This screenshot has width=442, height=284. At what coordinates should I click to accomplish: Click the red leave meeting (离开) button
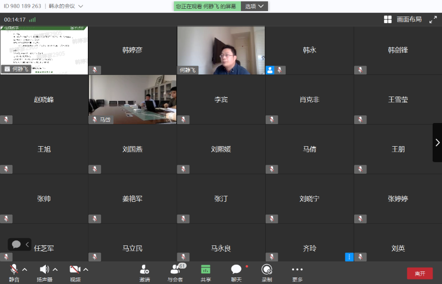(x=419, y=274)
